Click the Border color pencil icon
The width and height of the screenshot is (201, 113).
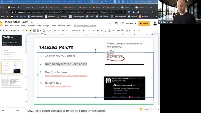[x=59, y=30]
